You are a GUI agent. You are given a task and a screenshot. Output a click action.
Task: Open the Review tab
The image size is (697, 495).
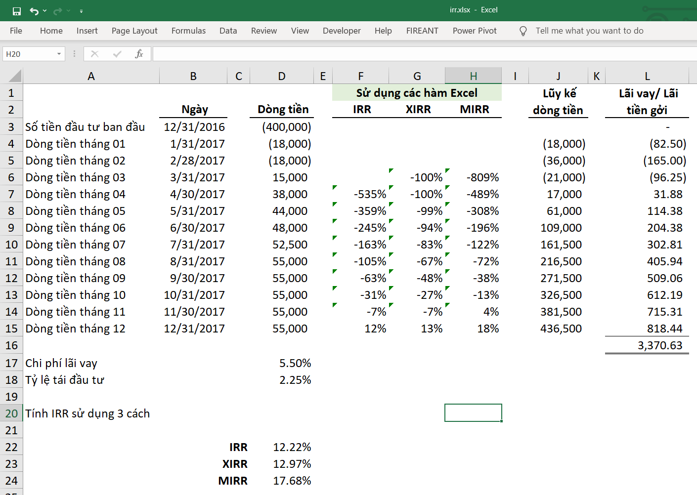tap(264, 31)
